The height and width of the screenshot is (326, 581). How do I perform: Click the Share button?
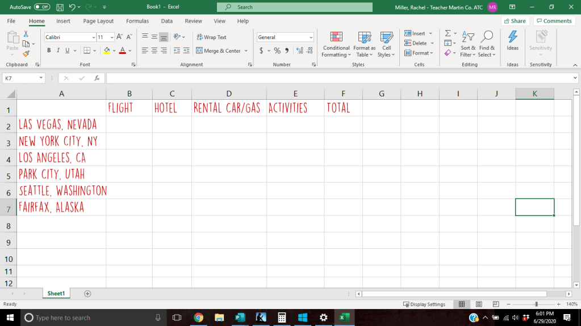click(515, 21)
